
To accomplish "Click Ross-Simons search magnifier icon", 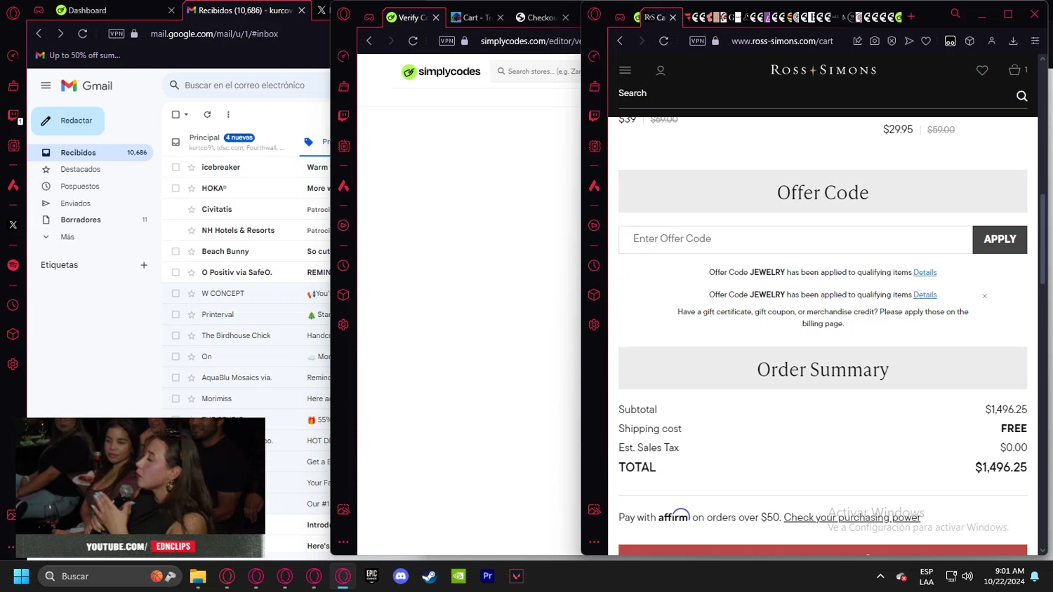I will [1021, 96].
